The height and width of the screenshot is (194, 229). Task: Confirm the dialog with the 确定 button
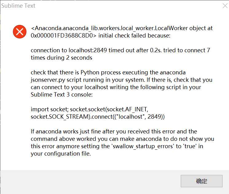click(x=202, y=181)
